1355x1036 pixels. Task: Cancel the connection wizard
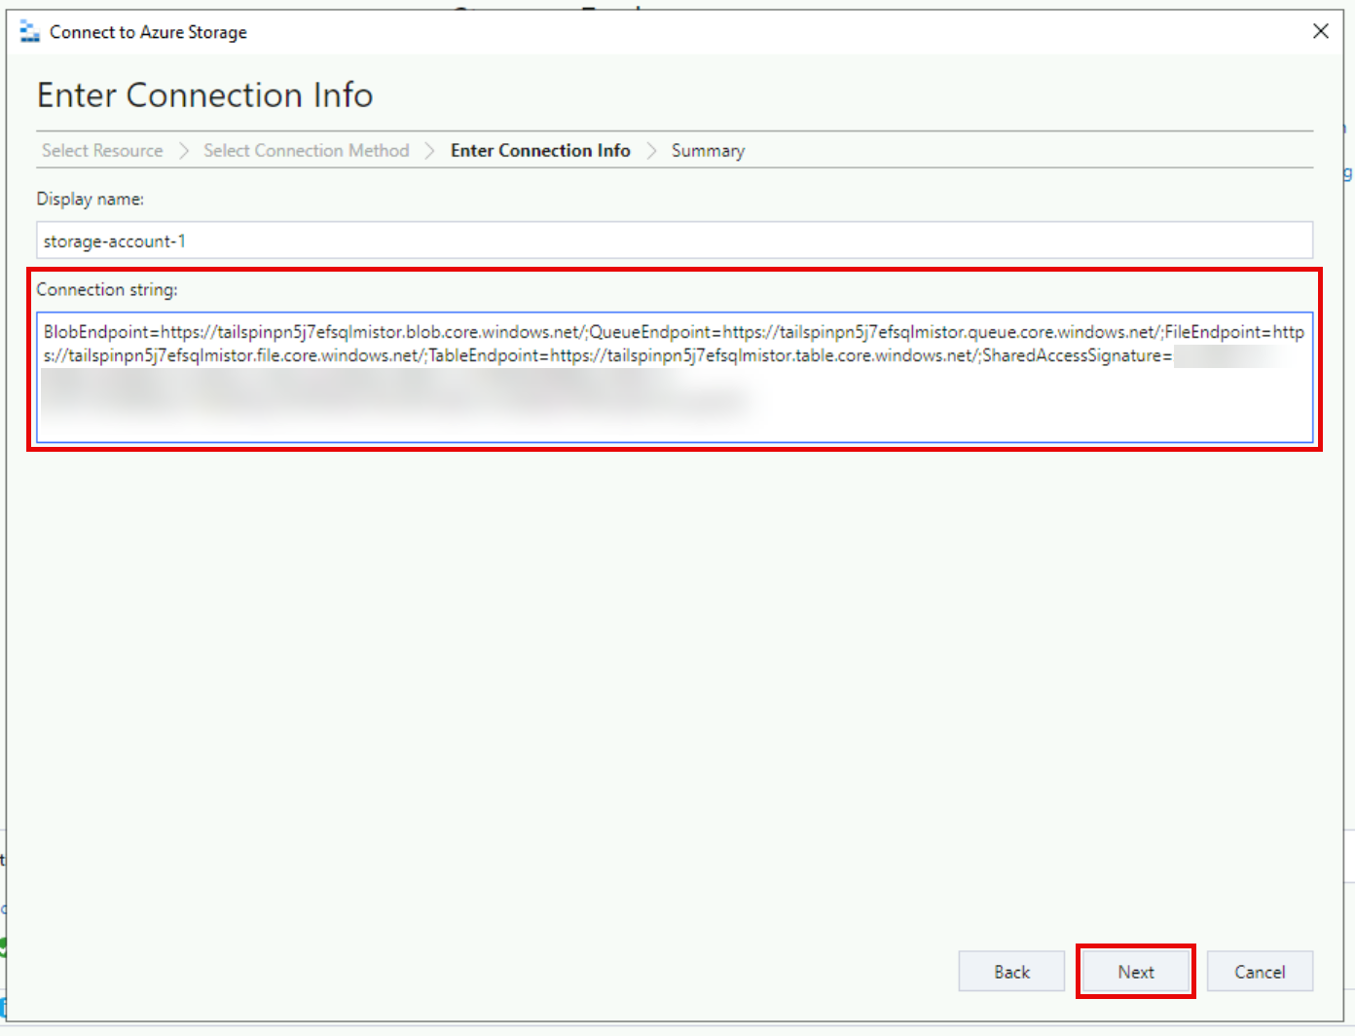point(1260,972)
